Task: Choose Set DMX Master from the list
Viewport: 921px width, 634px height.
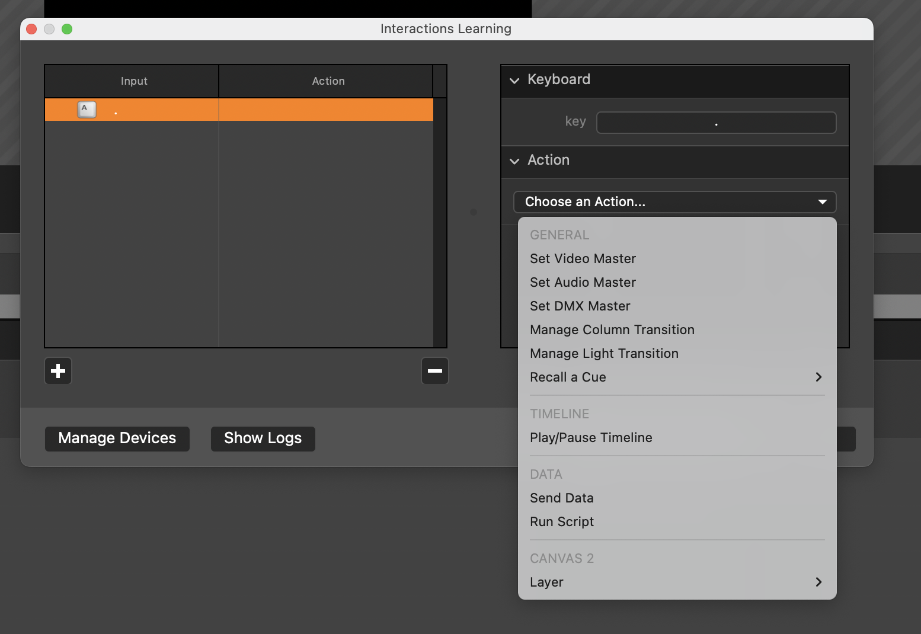Action: coord(580,306)
